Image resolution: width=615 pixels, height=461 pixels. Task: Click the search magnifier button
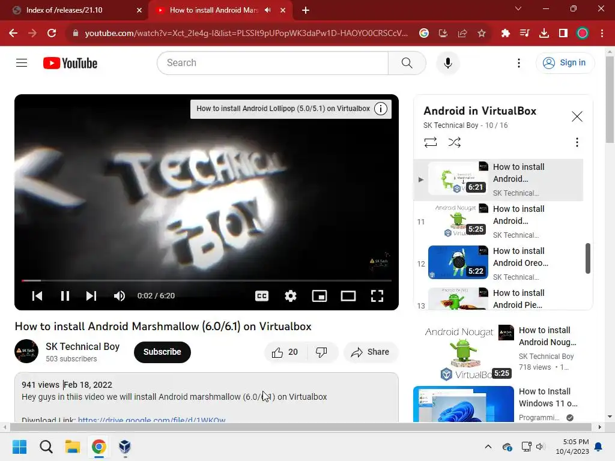407,62
